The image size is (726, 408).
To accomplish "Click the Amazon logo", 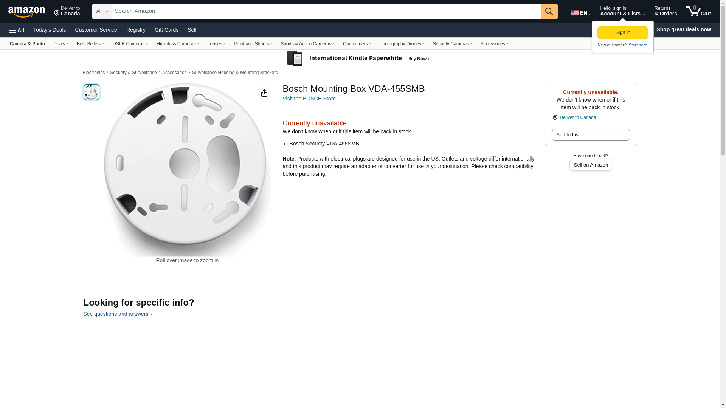I will pyautogui.click(x=26, y=12).
